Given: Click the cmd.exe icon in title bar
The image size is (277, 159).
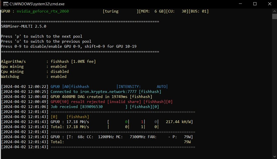Looking at the screenshot, I should coord(5,4).
